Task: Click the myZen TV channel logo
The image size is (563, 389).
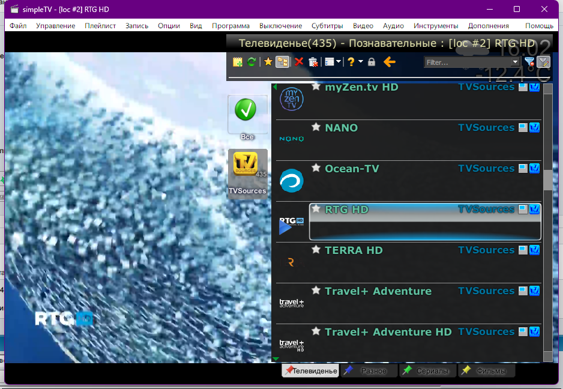Action: click(x=292, y=99)
